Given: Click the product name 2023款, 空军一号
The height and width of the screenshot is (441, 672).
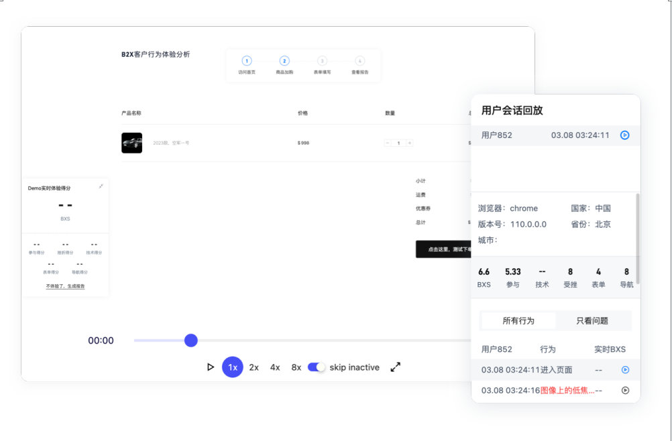Looking at the screenshot, I should click(x=171, y=143).
